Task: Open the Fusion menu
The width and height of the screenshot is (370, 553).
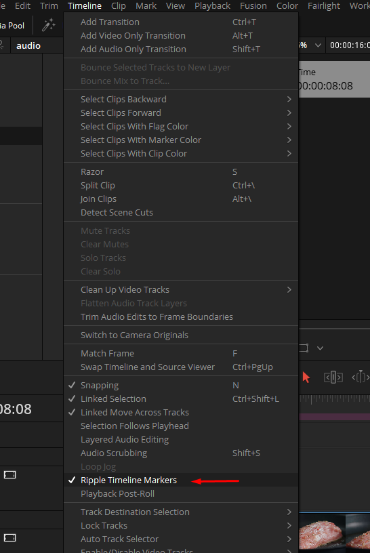Action: [253, 6]
